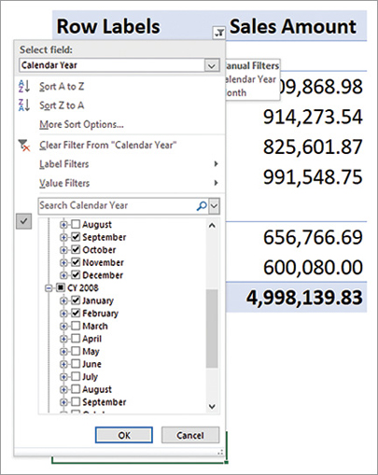
Task: Select the 825,601.87 sales cell
Action: click(313, 147)
